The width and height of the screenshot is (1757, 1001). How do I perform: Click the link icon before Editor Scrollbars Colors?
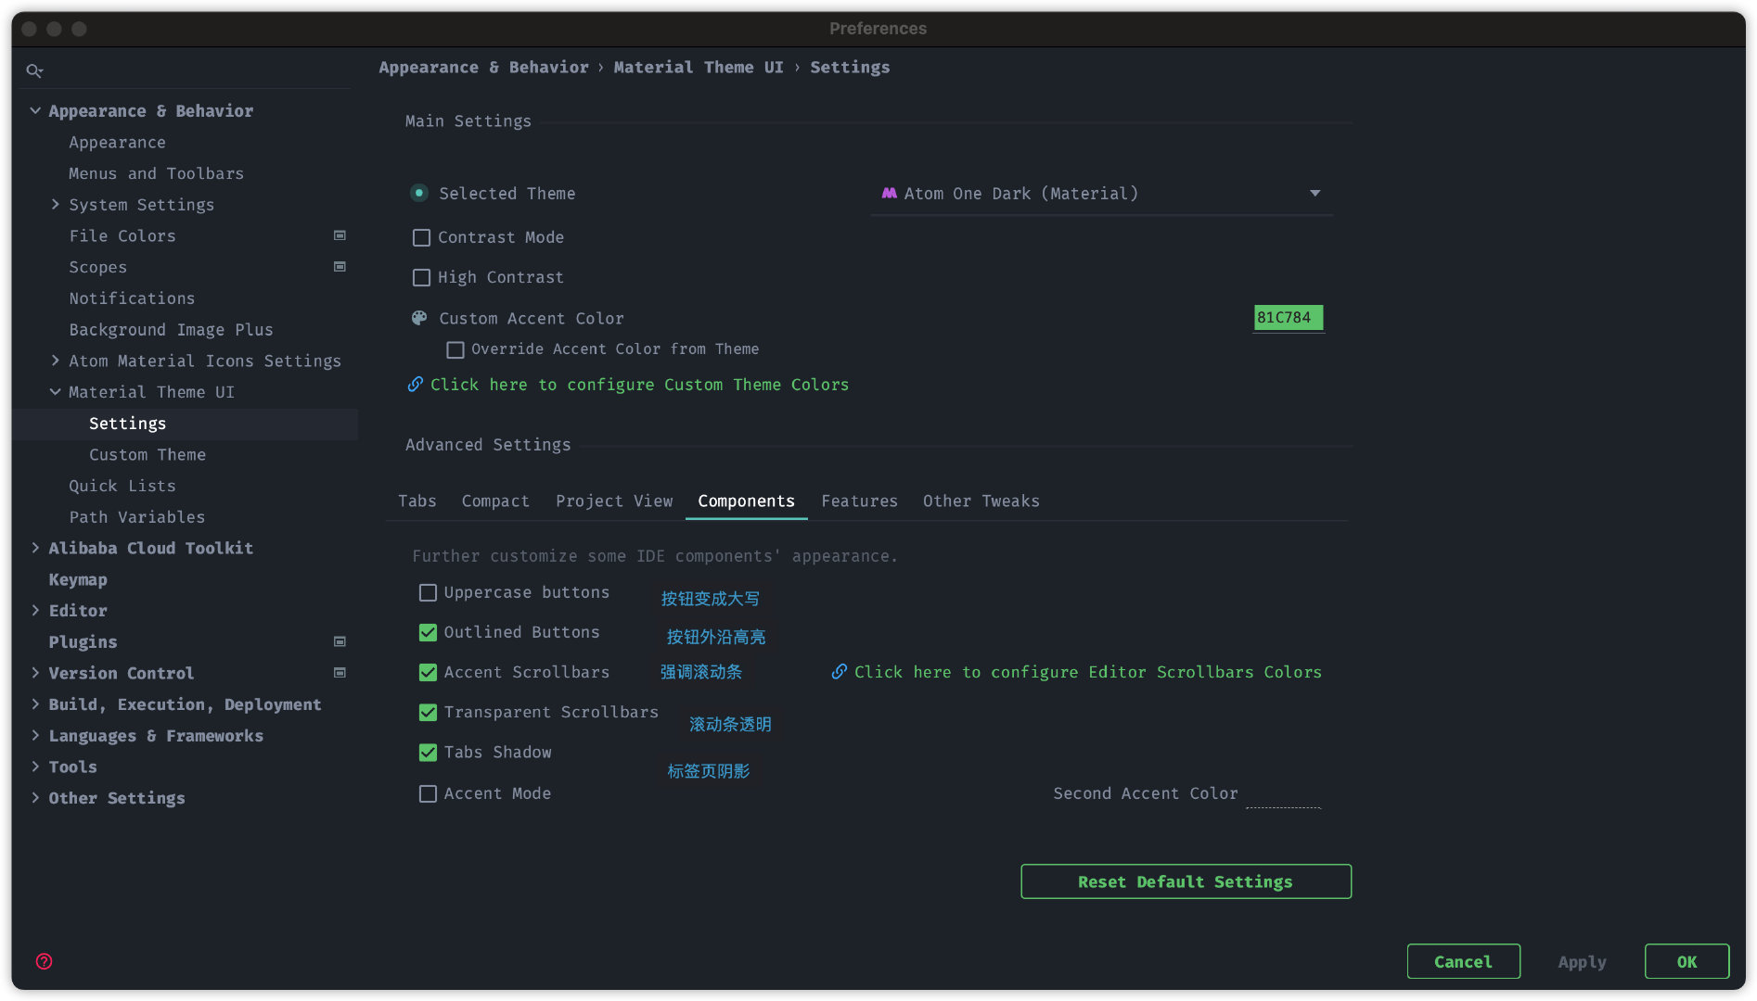click(839, 671)
